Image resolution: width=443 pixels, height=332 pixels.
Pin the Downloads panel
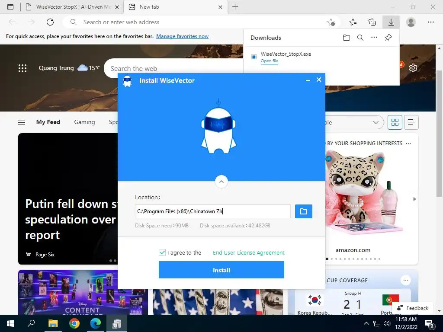388,37
